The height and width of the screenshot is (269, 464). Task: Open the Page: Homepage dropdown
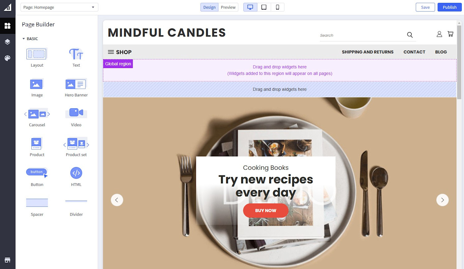click(x=59, y=7)
